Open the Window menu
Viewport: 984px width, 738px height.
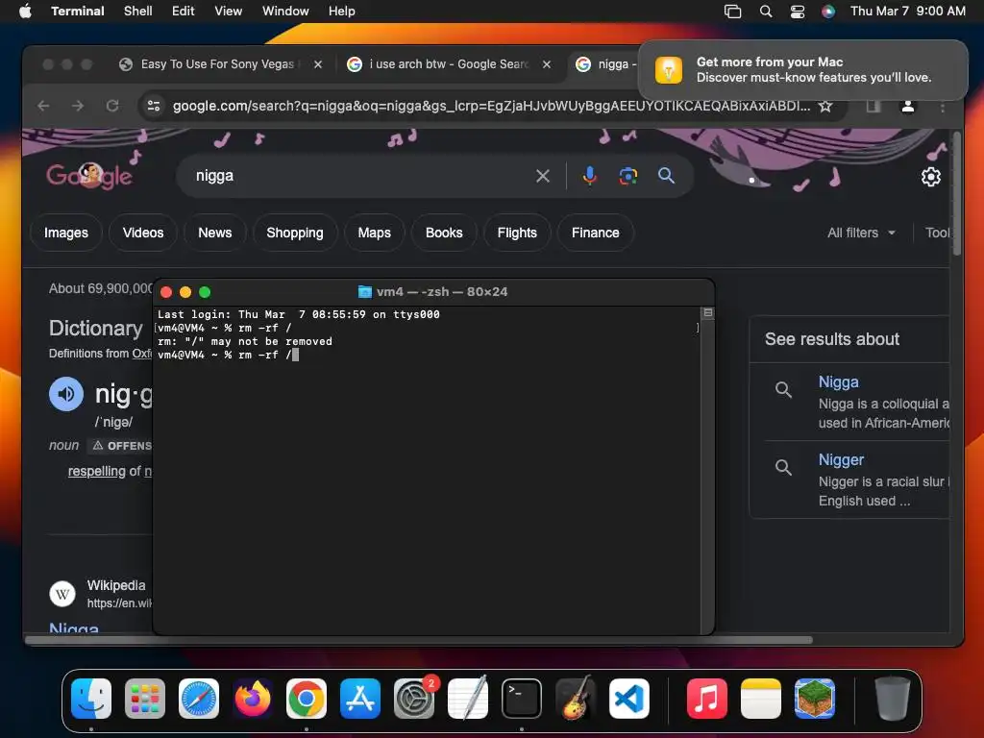(x=284, y=11)
